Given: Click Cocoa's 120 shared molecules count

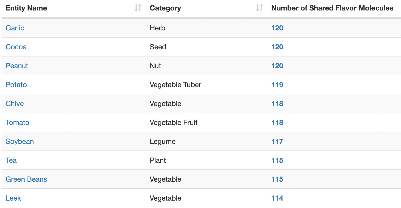Looking at the screenshot, I should (277, 47).
